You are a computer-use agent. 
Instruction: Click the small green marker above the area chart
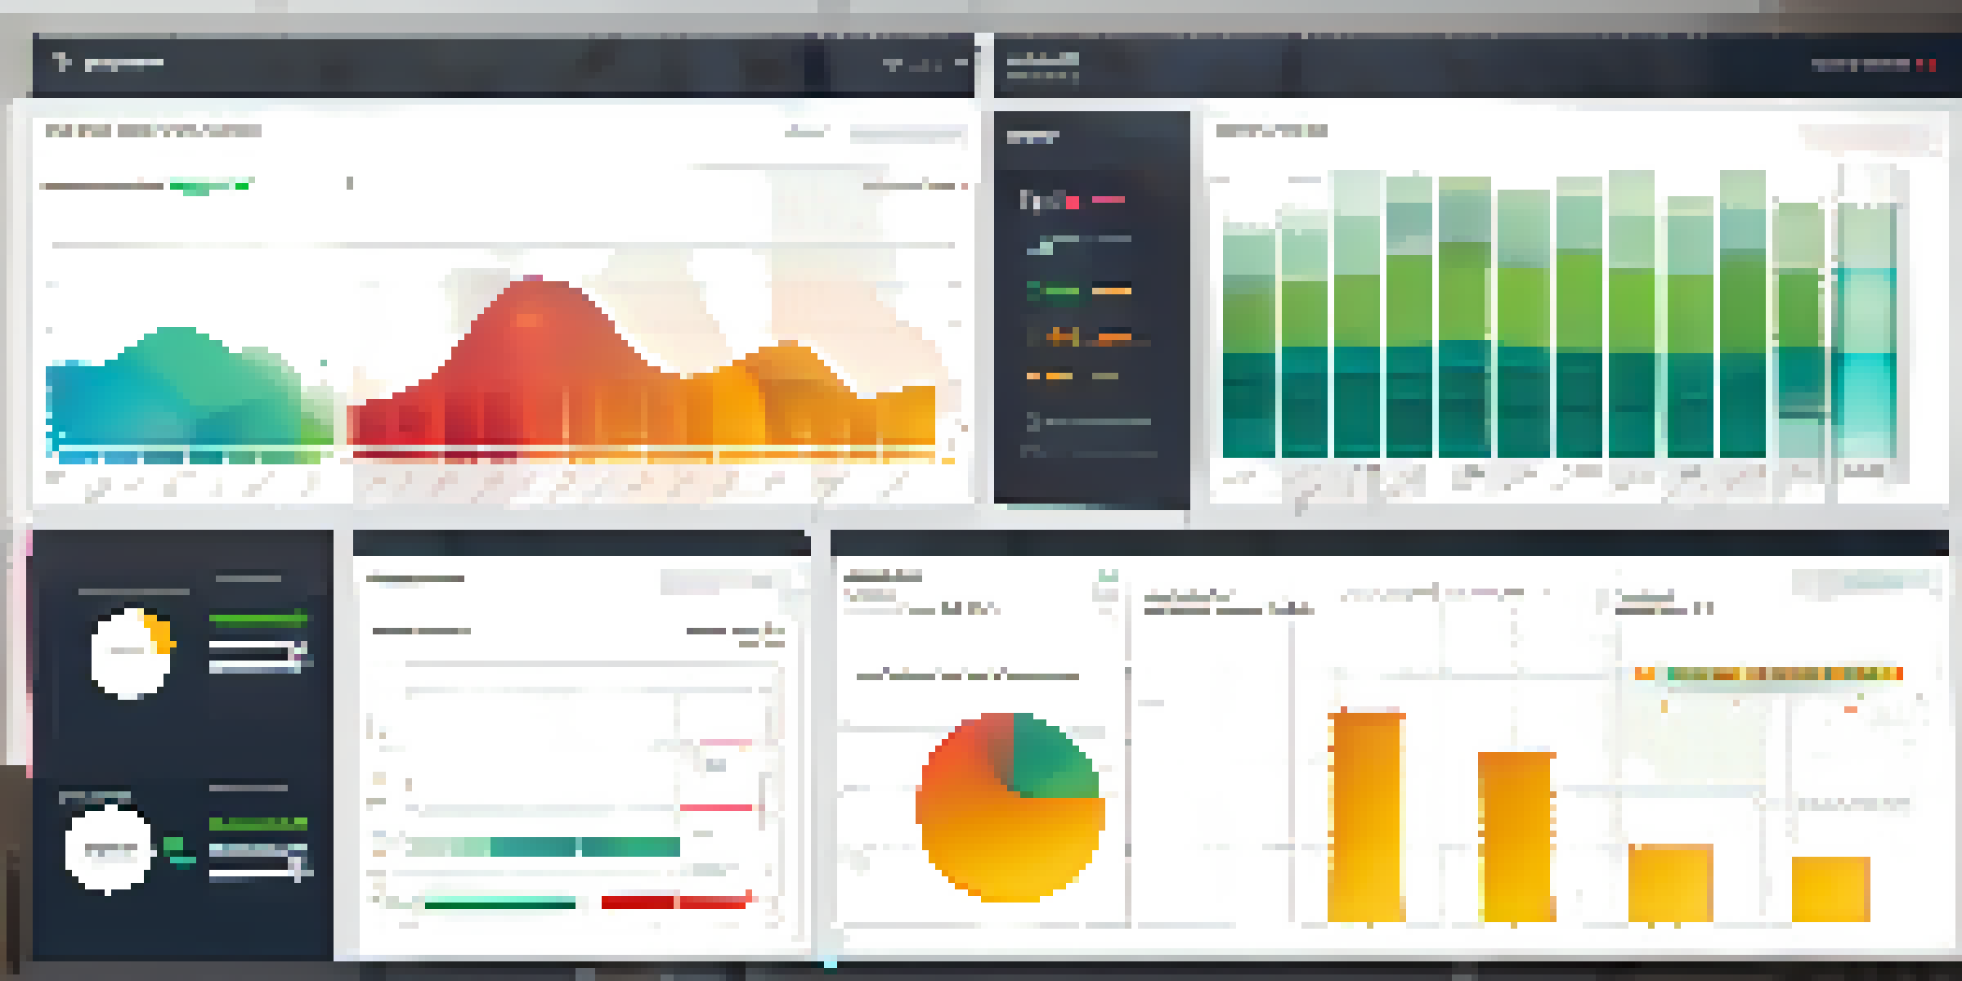209,186
